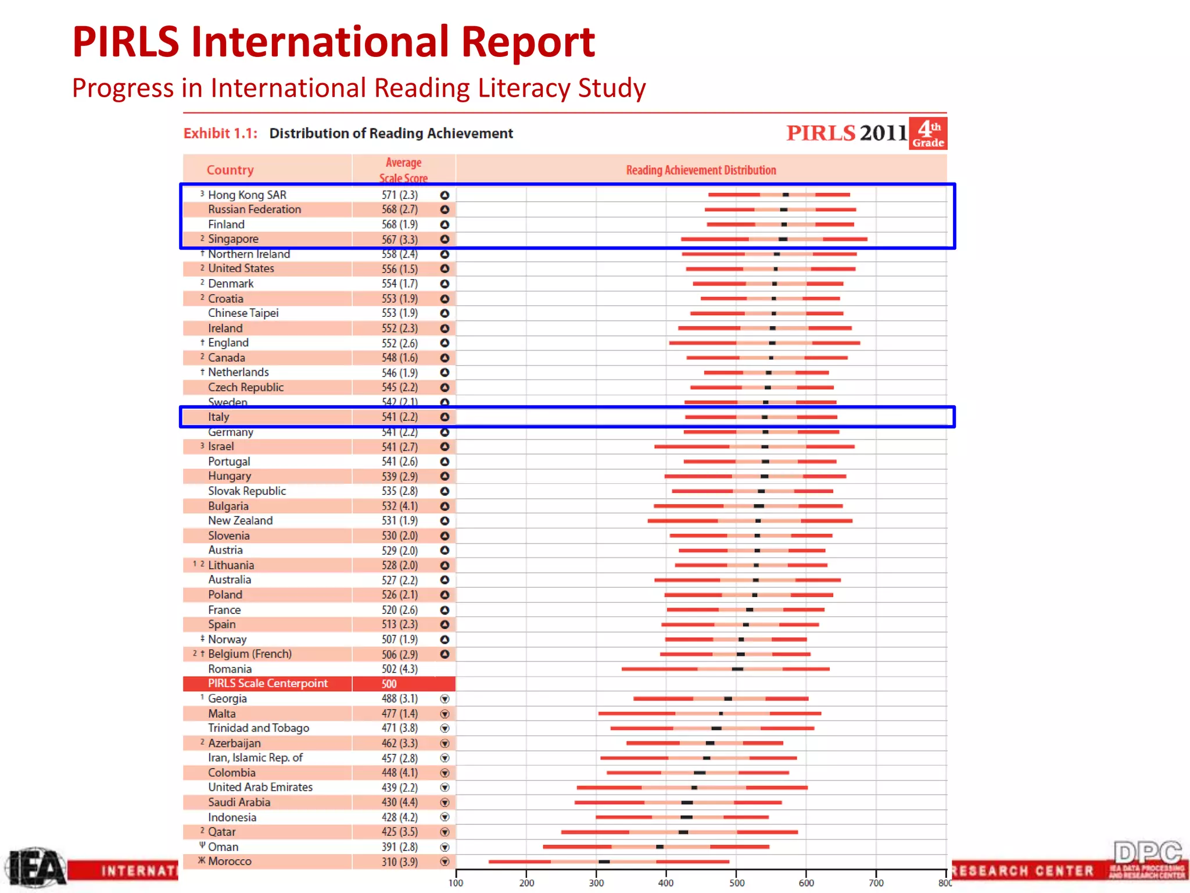Click the up-arrow icon in the Italy row
The height and width of the screenshot is (893, 1190).
coord(445,417)
